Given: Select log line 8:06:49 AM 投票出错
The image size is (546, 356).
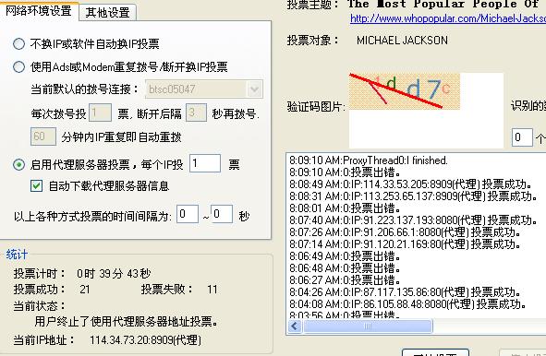Looking at the screenshot, I should tap(345, 256).
